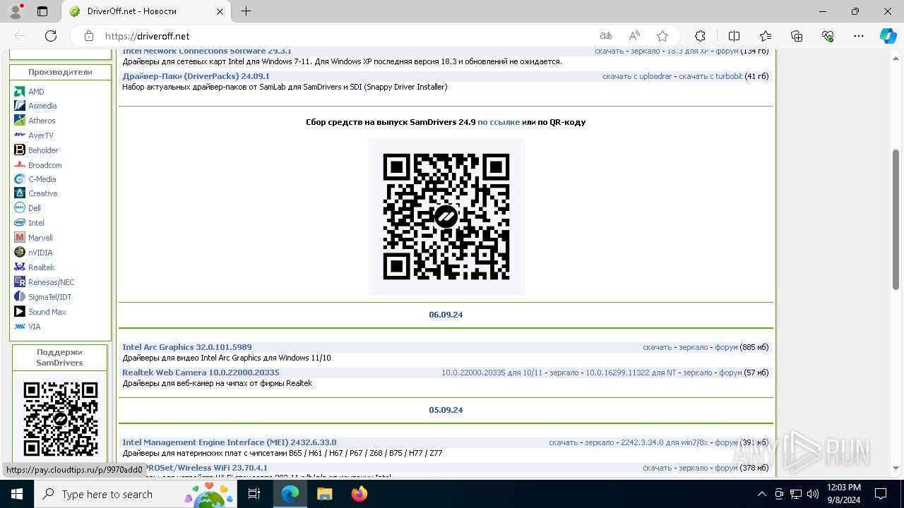Screen dimensions: 904x508
Task: Click the Beholder logo icon
Action: [20, 150]
